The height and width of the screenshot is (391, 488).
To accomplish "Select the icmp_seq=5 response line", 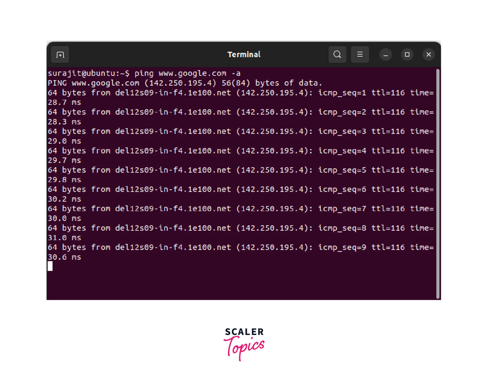I will (x=241, y=175).
